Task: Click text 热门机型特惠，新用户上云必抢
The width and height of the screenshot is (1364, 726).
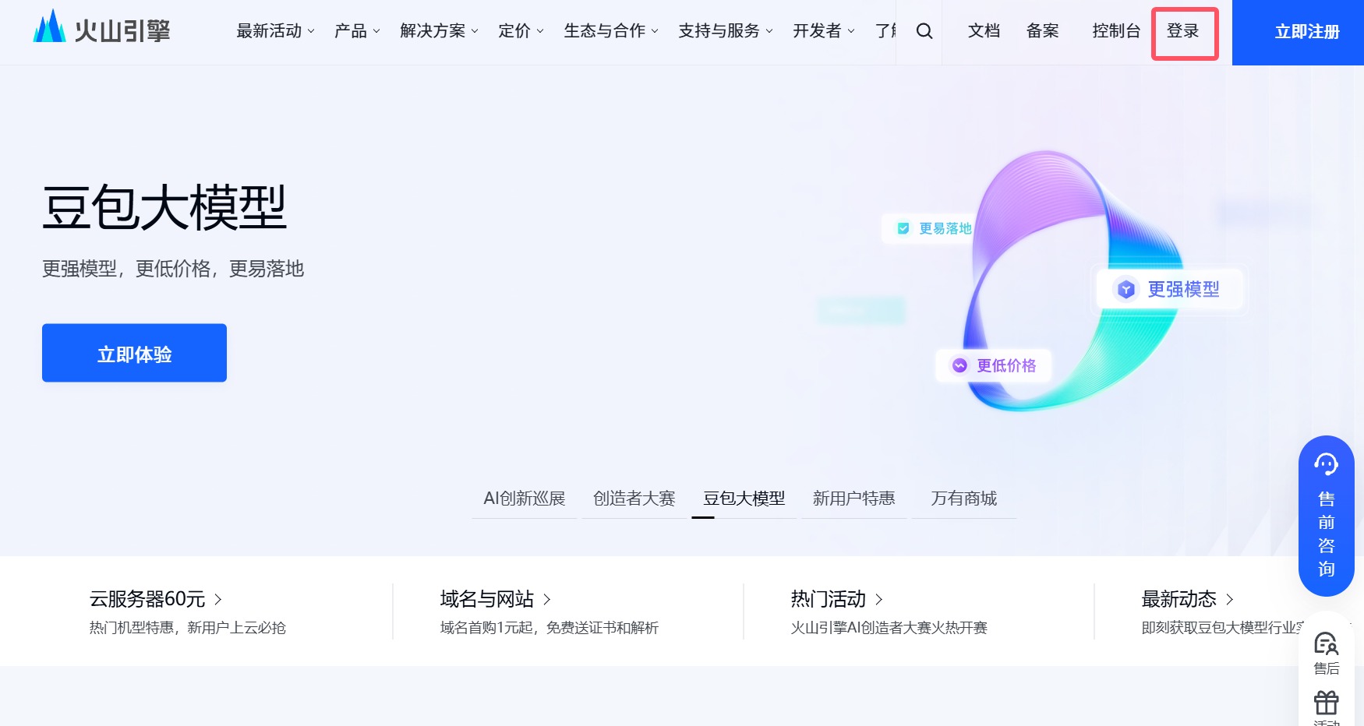Action: coord(188,628)
